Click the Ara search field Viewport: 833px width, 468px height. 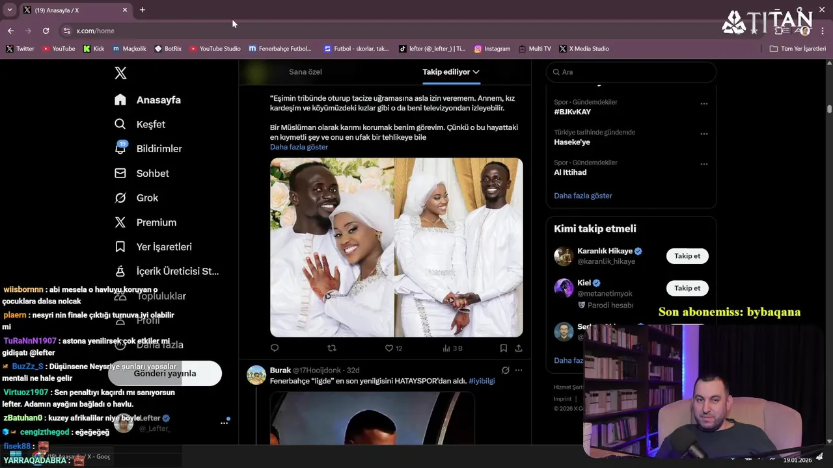[x=631, y=72]
